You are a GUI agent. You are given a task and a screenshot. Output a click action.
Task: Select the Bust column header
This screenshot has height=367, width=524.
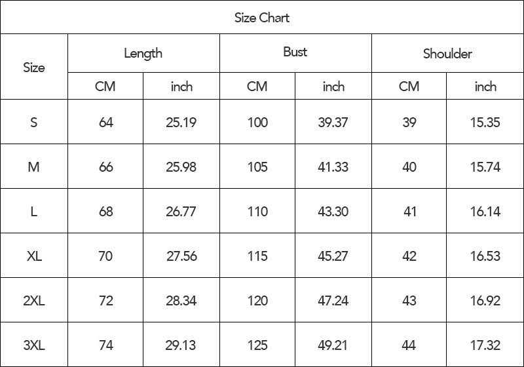[295, 52]
